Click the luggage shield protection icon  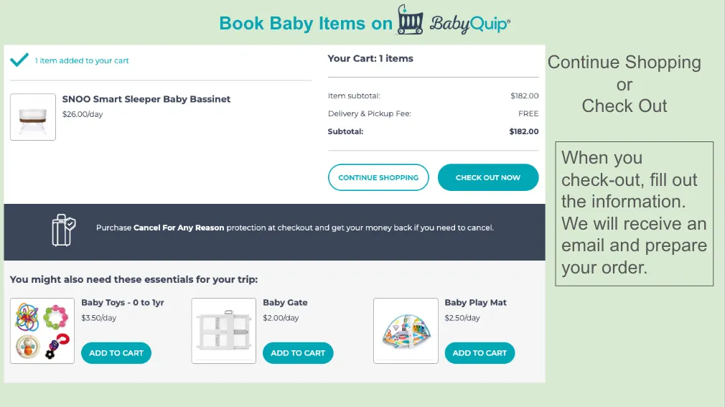[x=63, y=229]
